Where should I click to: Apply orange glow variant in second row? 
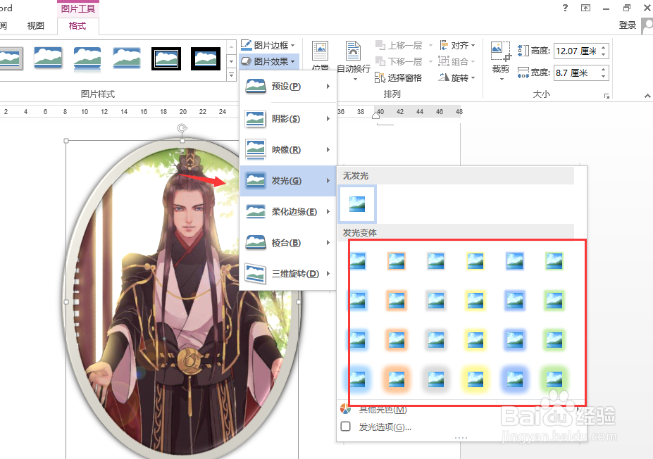pyautogui.click(x=397, y=301)
